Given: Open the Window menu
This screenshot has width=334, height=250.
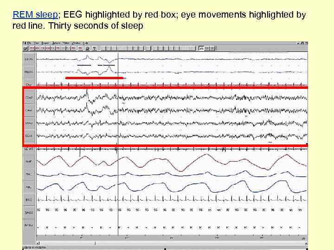Looking at the screenshot, I should 76,43.
